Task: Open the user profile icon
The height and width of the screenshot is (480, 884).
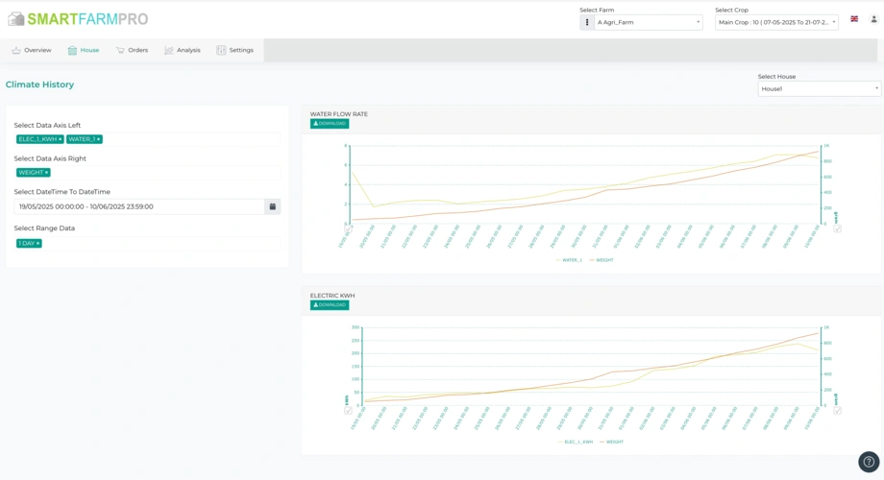Action: click(873, 19)
